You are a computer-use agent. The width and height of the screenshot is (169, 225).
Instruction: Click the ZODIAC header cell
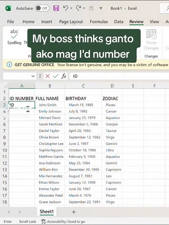[112, 99]
